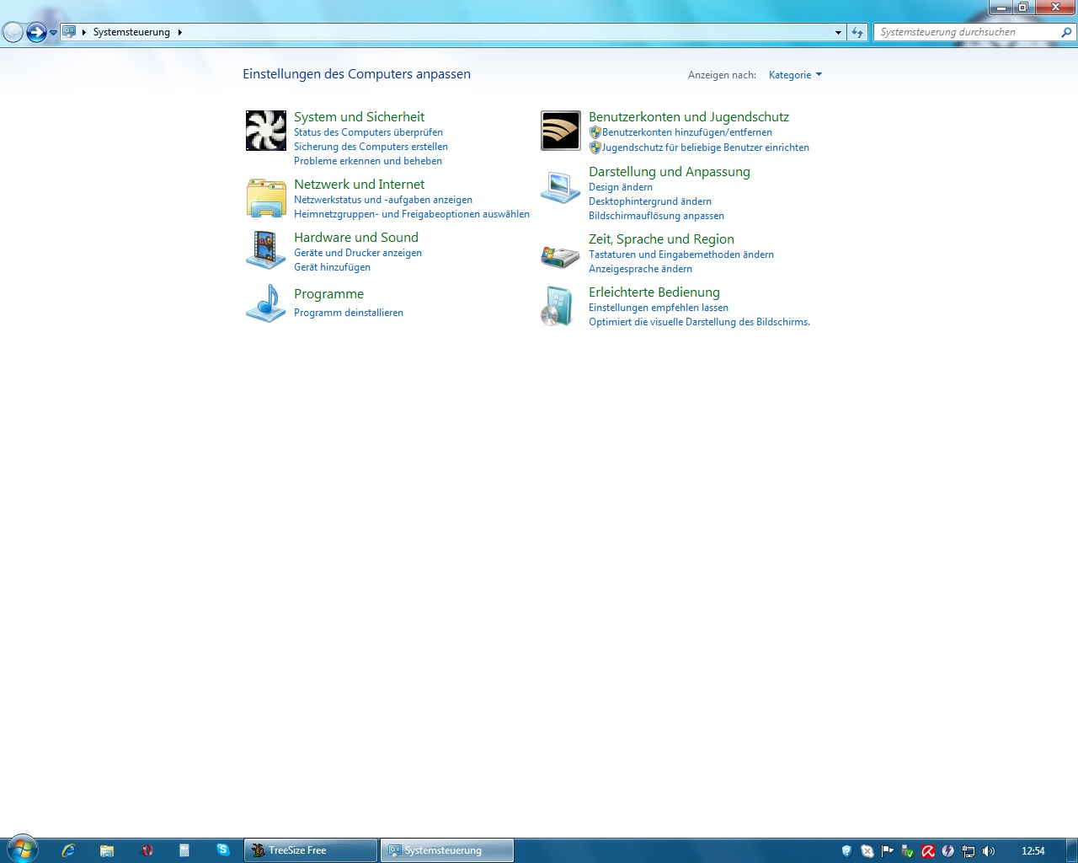Open Einstellungen empfehlen lassen
The image size is (1078, 863).
click(x=659, y=308)
